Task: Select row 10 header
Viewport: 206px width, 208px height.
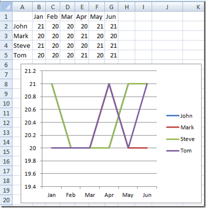Action: 6,103
